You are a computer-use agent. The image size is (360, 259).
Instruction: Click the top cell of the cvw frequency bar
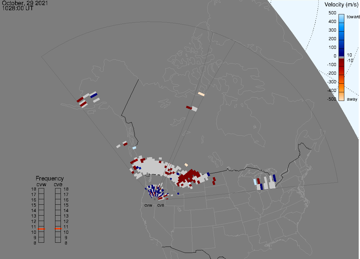pos(41,191)
